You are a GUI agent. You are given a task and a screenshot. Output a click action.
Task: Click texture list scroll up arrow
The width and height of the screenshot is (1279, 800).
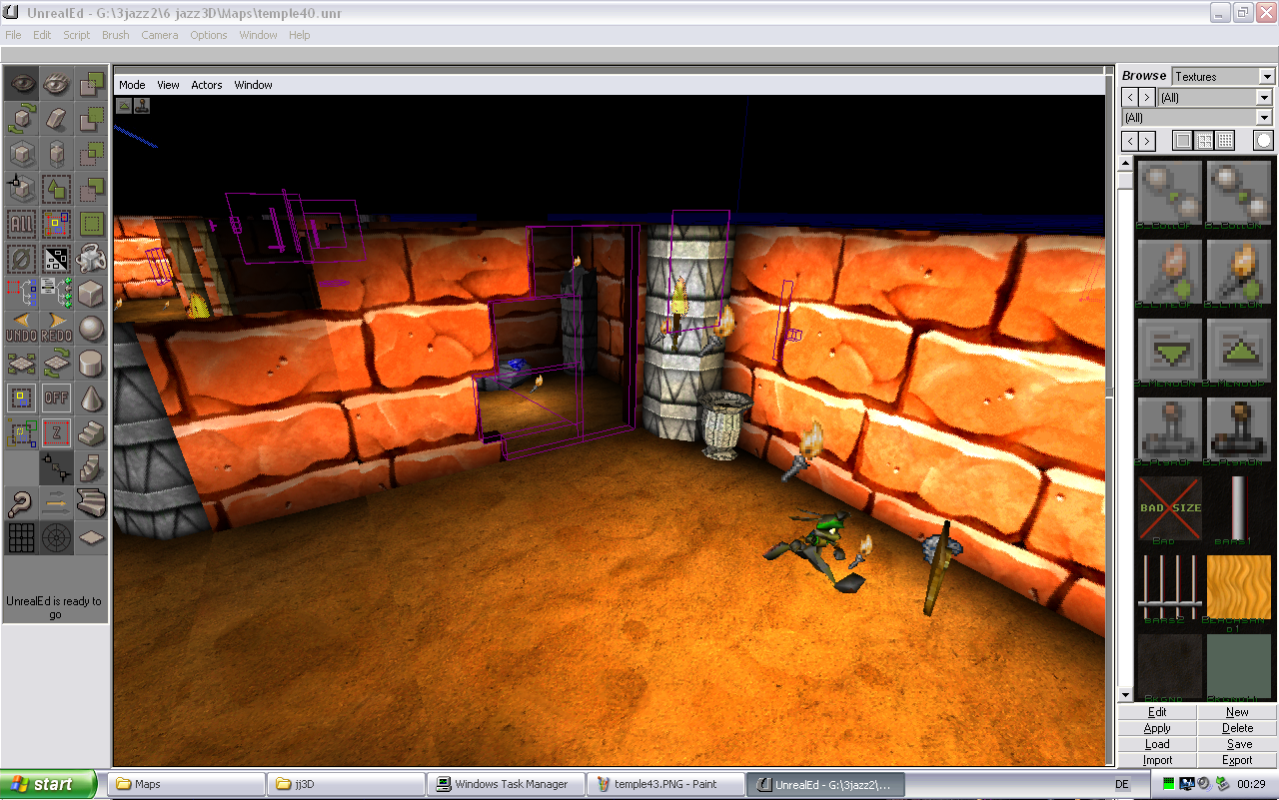(x=1126, y=164)
